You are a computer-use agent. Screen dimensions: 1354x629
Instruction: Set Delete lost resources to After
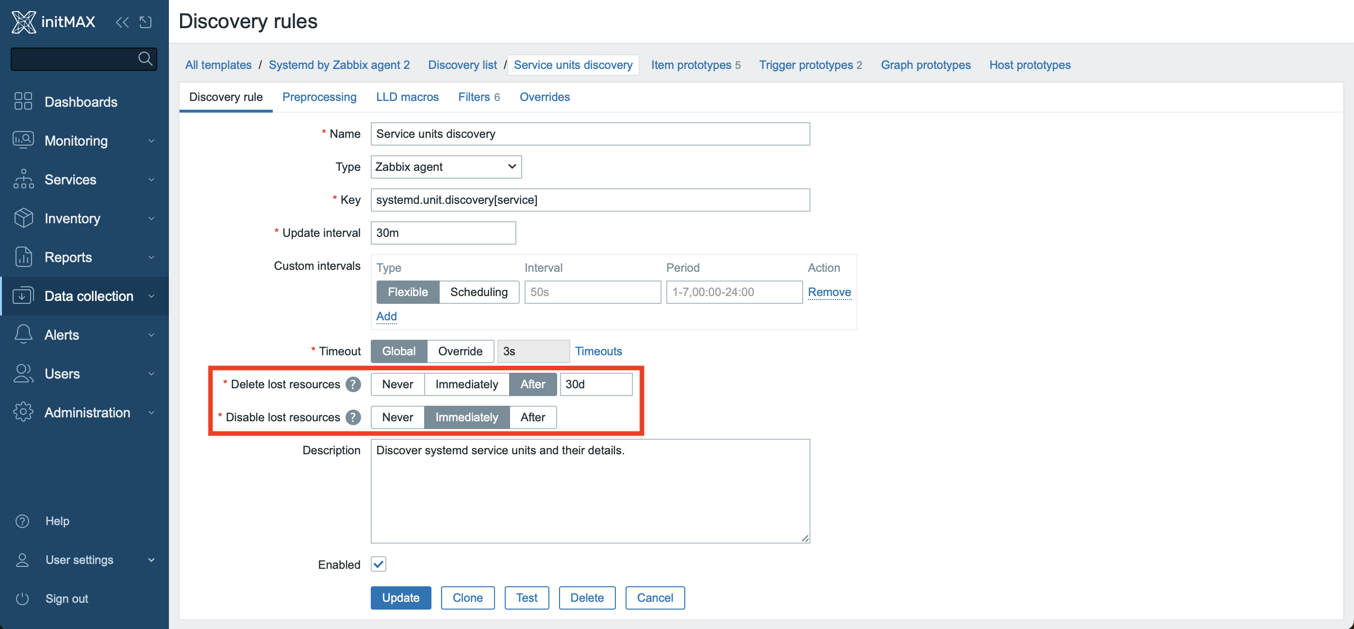pyautogui.click(x=533, y=384)
